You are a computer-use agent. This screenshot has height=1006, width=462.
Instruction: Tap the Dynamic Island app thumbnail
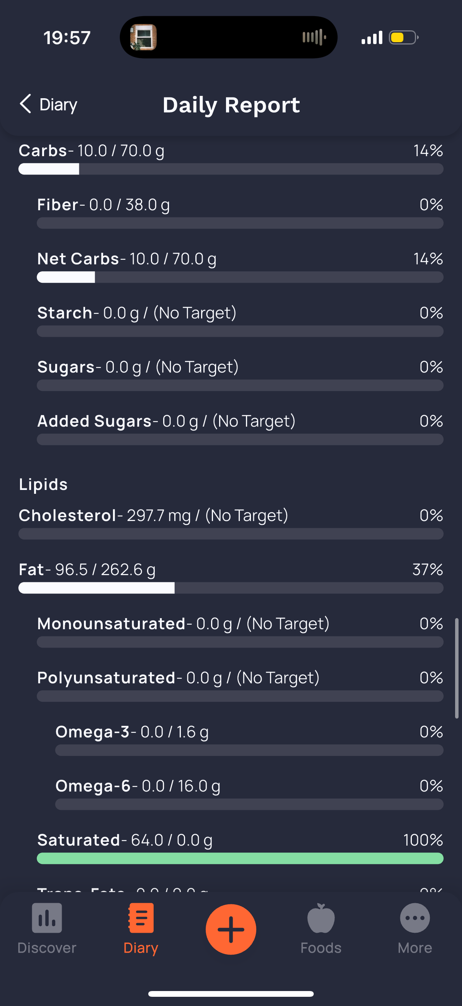(x=144, y=38)
